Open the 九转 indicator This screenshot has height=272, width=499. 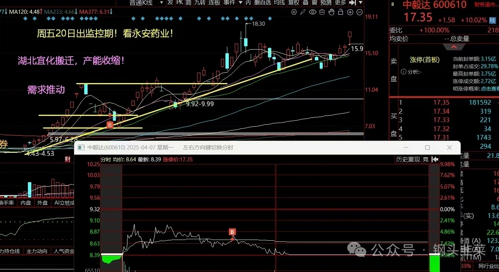click(x=200, y=3)
